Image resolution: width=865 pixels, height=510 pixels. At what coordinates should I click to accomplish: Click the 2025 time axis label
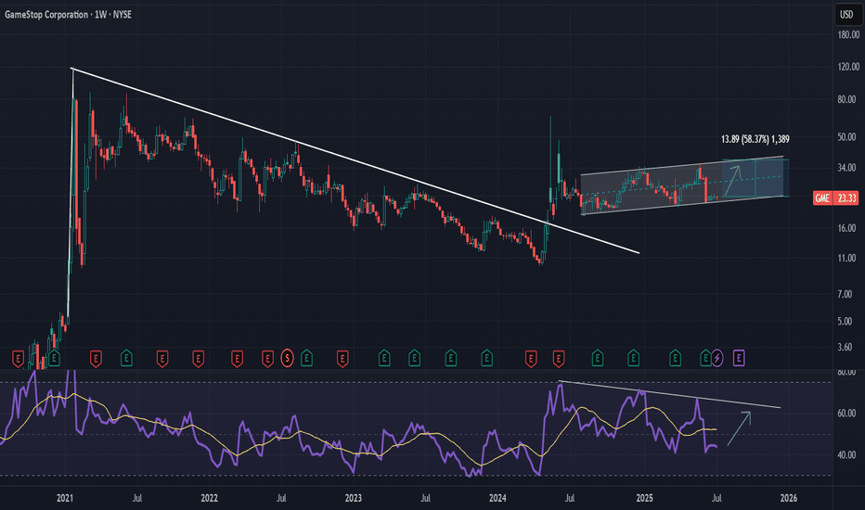(x=644, y=498)
